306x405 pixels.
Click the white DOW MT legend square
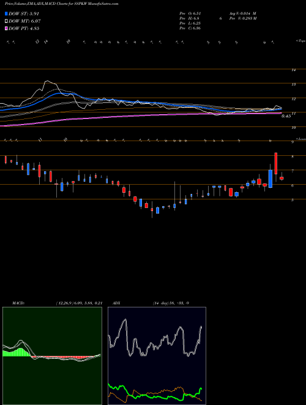pyautogui.click(x=6, y=21)
